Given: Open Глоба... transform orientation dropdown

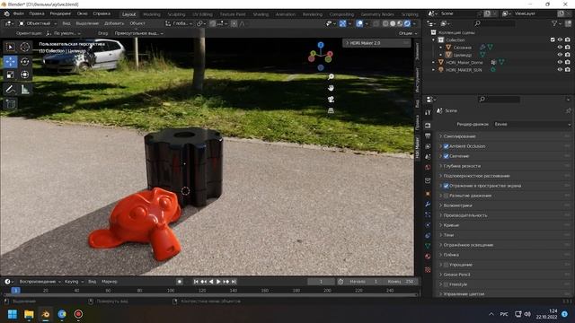Looking at the screenshot, I should pyautogui.click(x=179, y=23).
